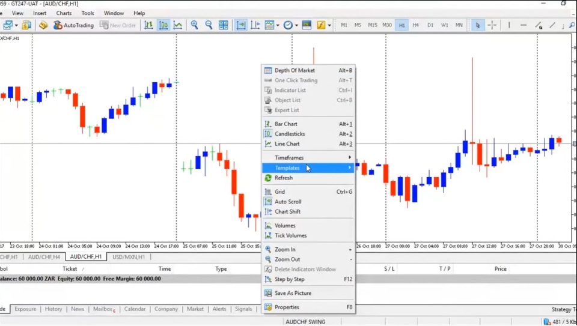Choose Save As Picture in context menu
Screen dimensions: 577x326
click(x=308, y=293)
